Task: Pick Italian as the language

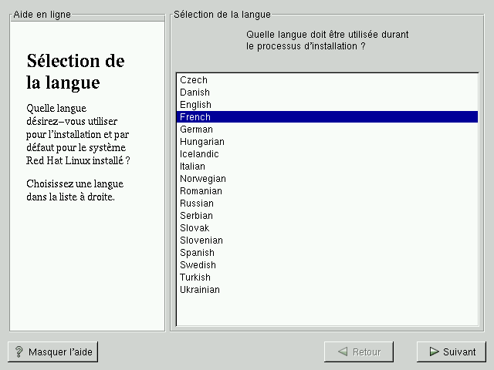Action: (192, 166)
